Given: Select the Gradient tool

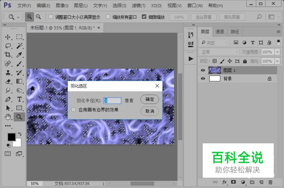Looking at the screenshot, I should 19,82.
